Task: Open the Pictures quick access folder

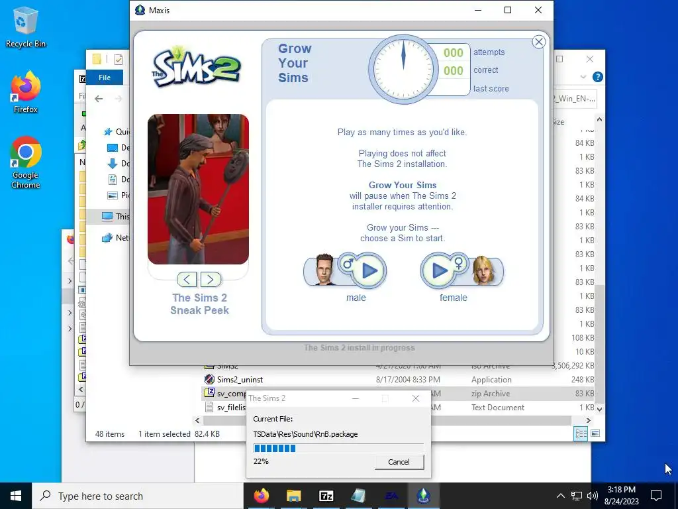Action: click(x=118, y=196)
